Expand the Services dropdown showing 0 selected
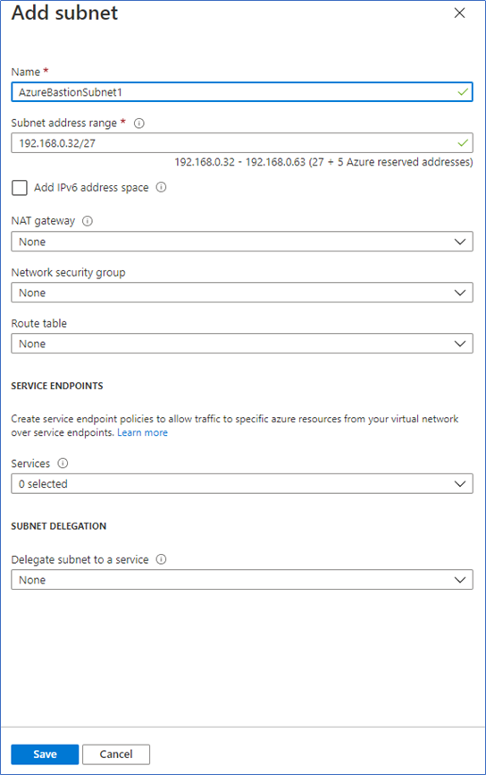This screenshot has width=486, height=775. point(242,484)
